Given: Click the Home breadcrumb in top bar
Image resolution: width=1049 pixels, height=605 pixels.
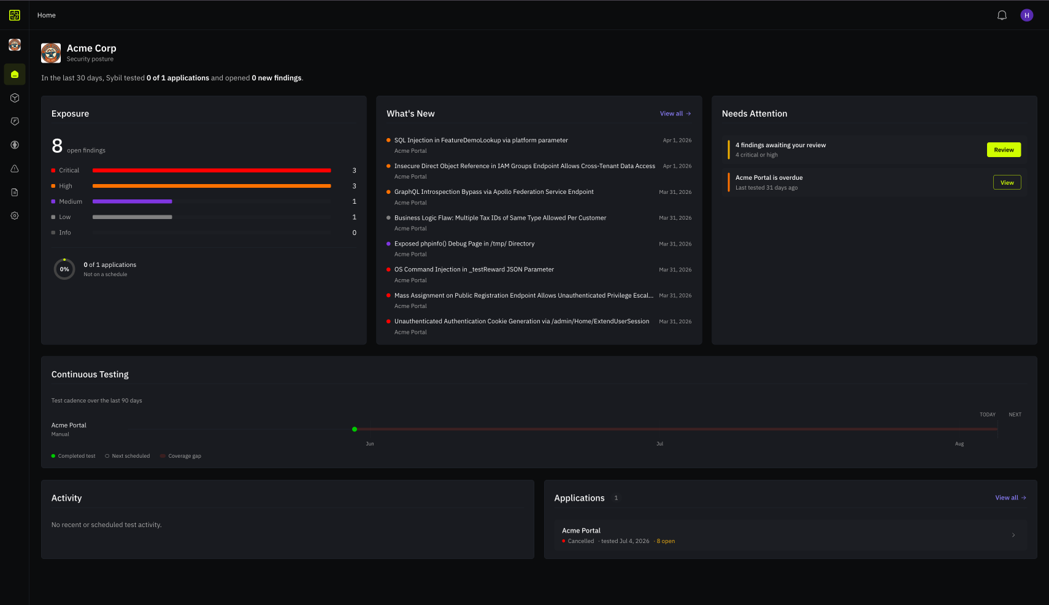Looking at the screenshot, I should [47, 15].
